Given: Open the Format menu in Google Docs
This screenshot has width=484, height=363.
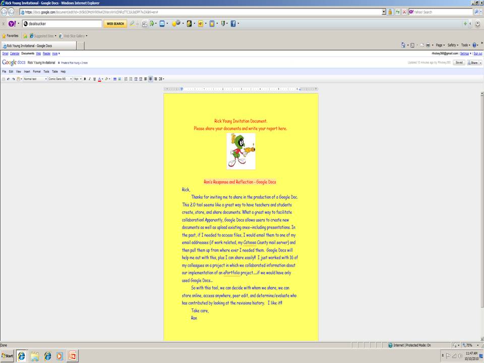Looking at the screenshot, I should point(37,72).
